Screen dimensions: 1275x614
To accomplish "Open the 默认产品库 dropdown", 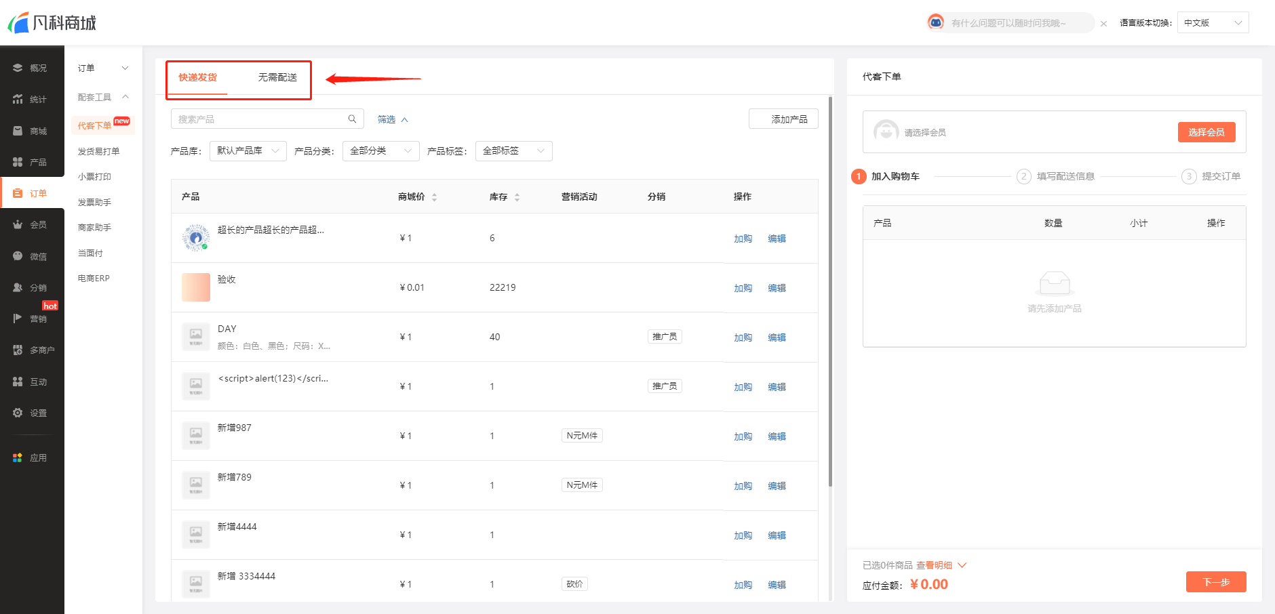I will click(248, 151).
